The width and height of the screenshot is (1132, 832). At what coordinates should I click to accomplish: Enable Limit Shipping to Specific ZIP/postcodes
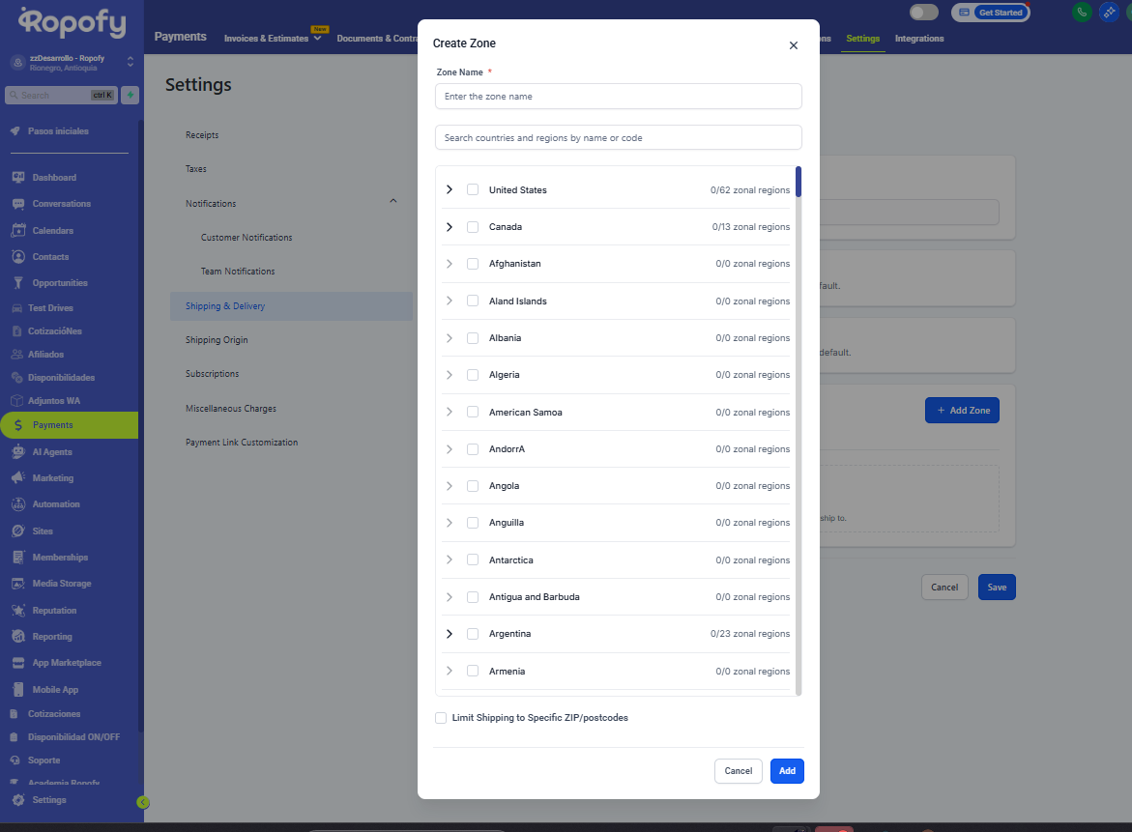click(x=441, y=718)
